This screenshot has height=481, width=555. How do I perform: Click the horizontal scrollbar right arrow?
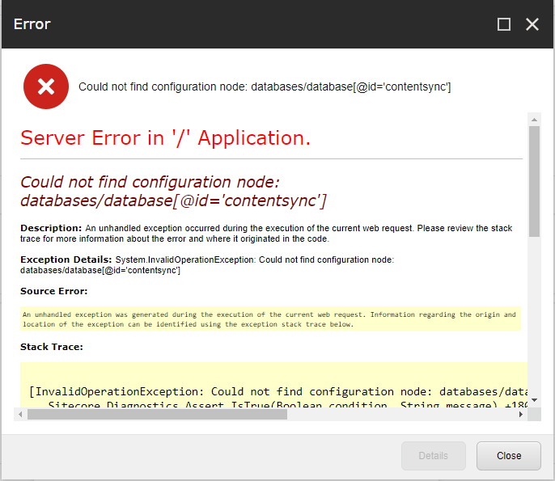click(x=521, y=414)
